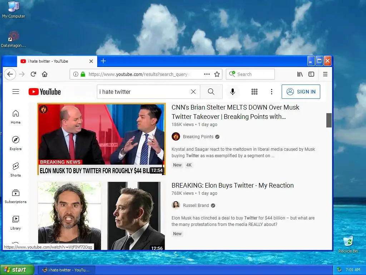
Task: Show site information icon in address bar
Action: [76, 74]
